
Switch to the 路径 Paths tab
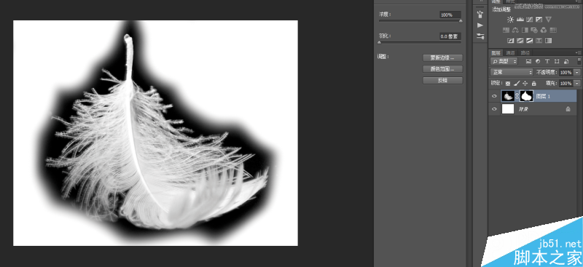(x=525, y=52)
